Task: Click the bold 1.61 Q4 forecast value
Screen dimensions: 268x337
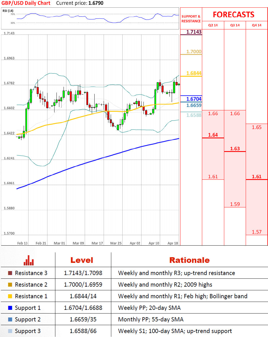Action: 257,177
